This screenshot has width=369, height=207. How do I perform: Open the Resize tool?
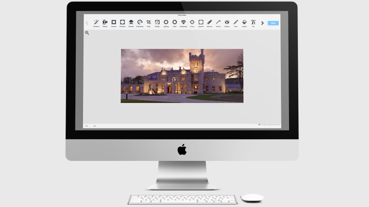pos(157,23)
